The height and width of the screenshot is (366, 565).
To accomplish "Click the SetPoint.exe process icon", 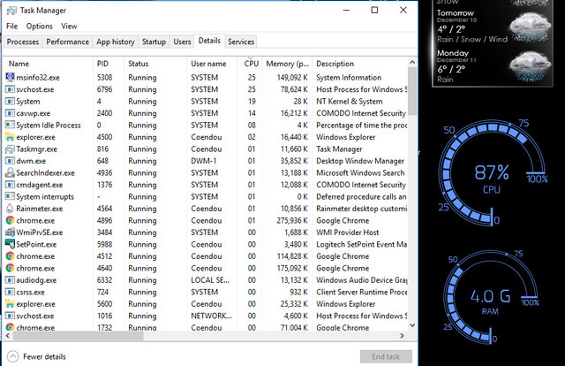I will click(10, 244).
